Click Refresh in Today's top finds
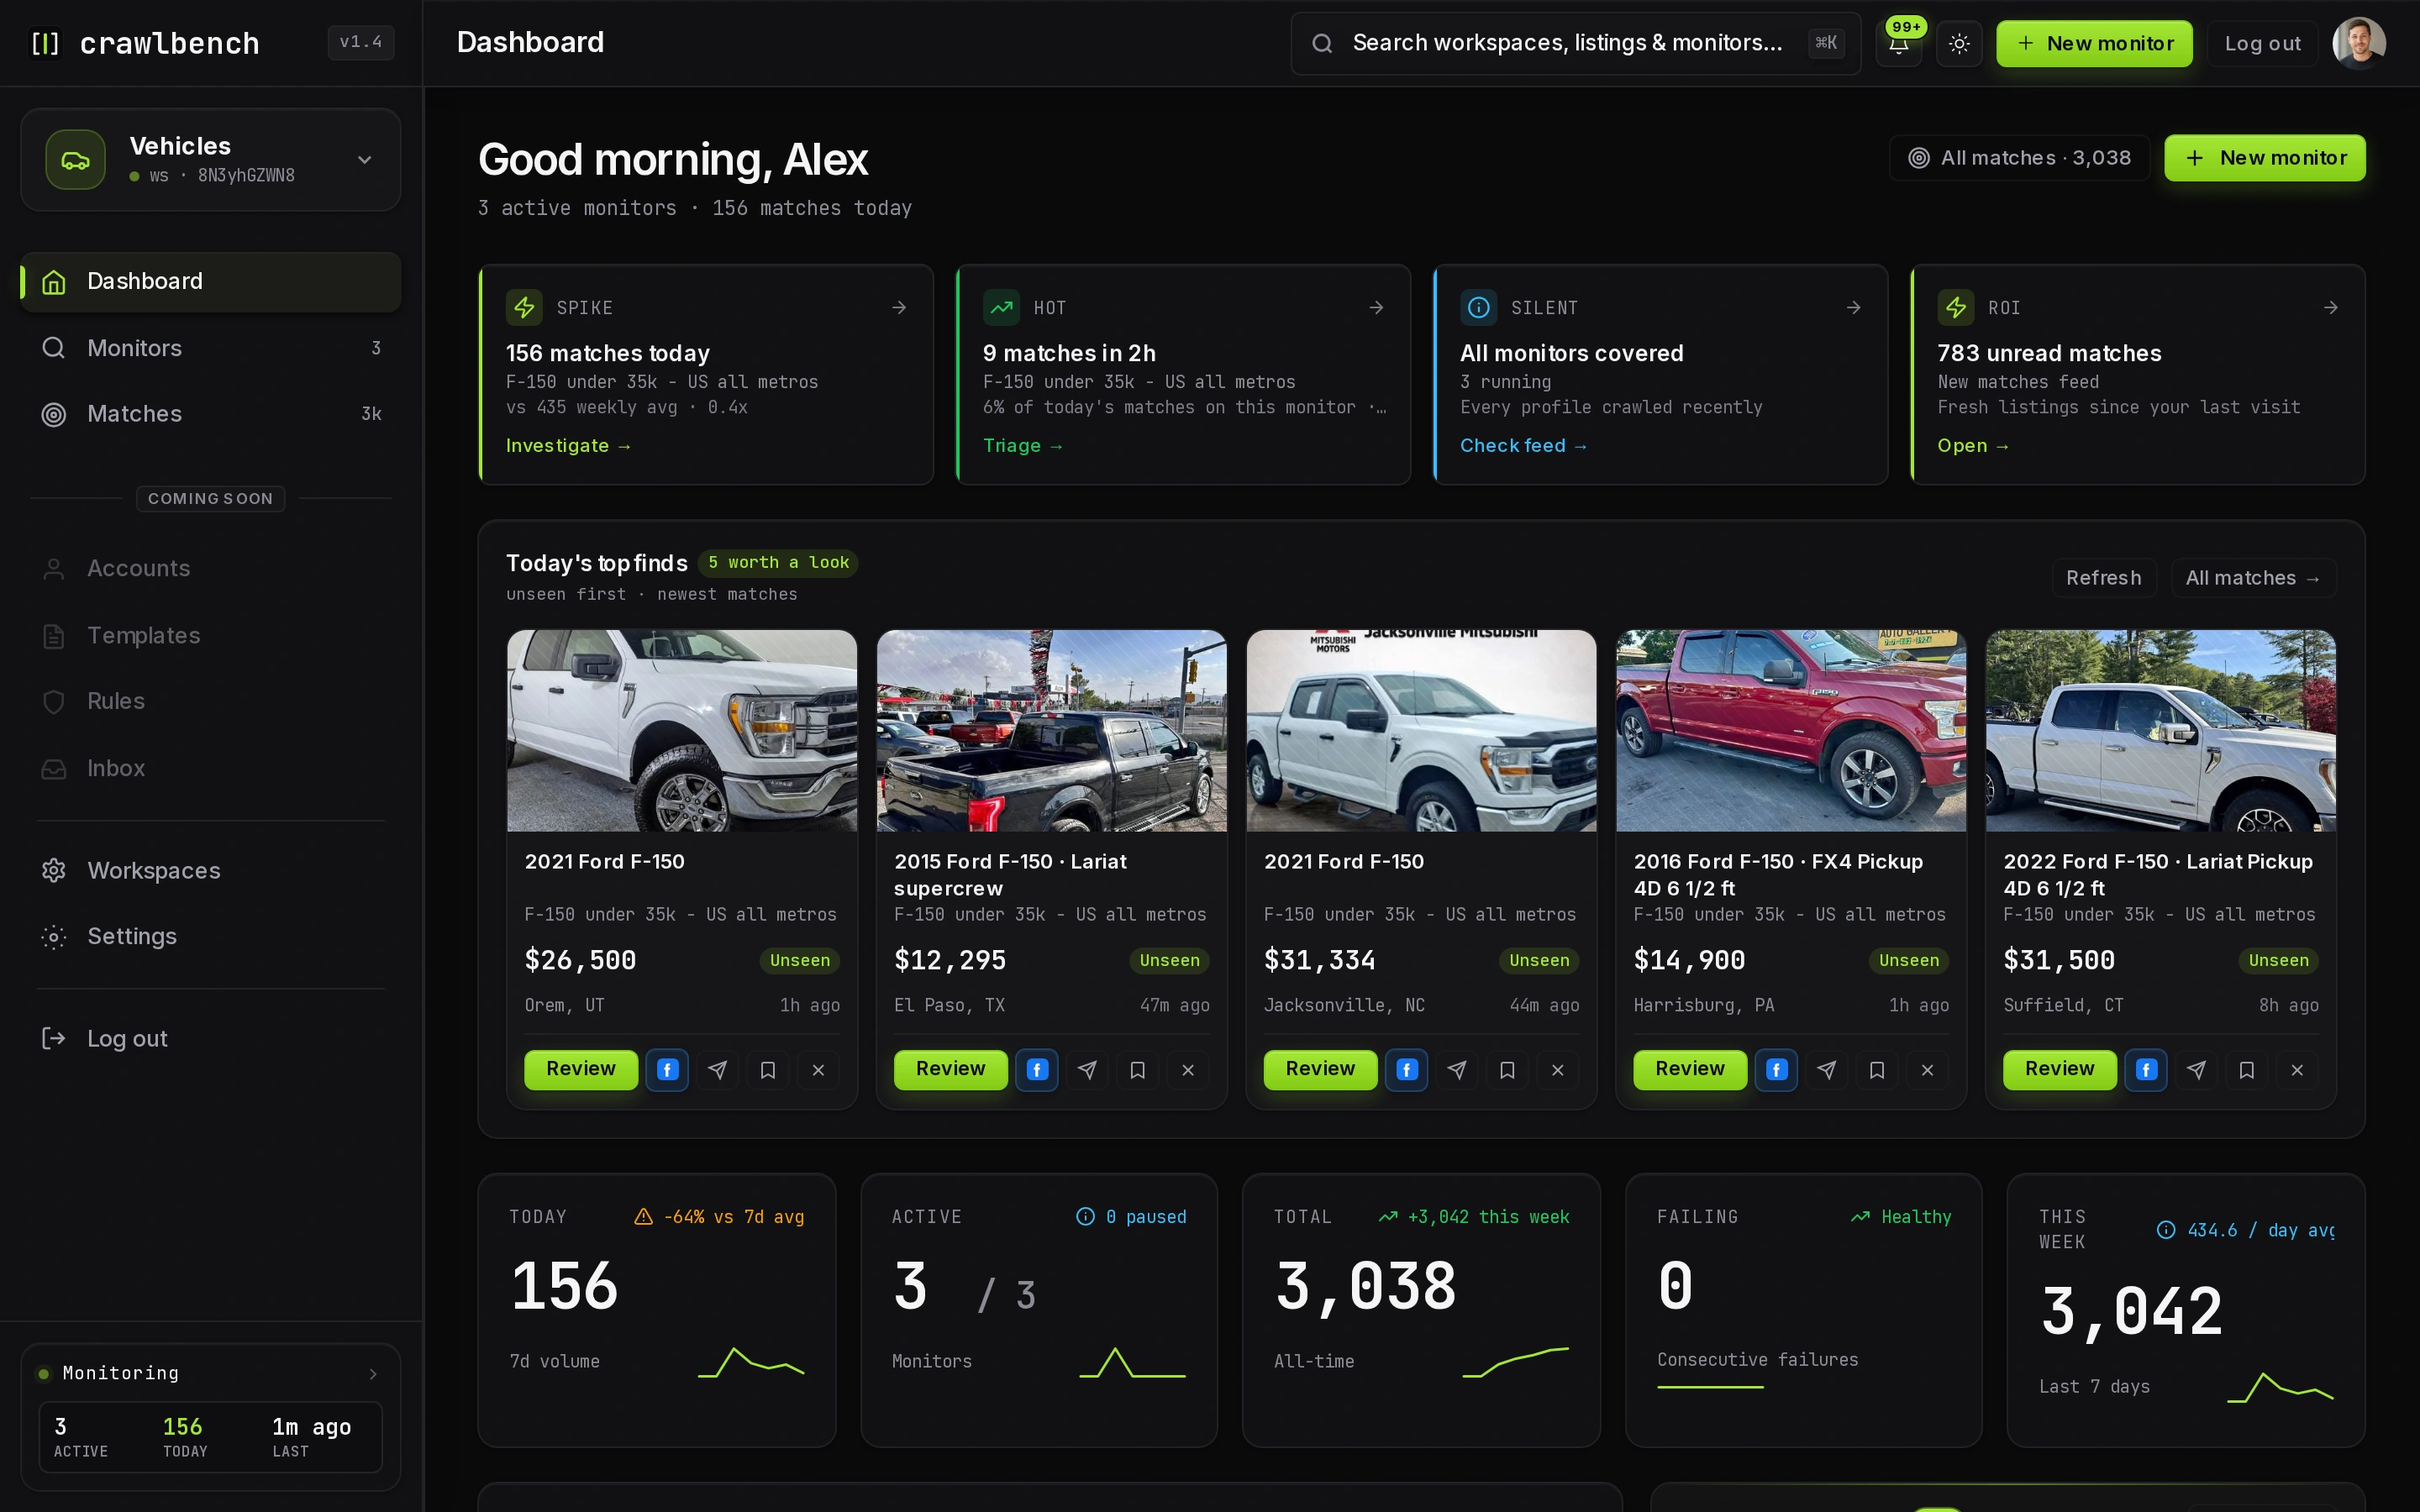 coord(2104,578)
